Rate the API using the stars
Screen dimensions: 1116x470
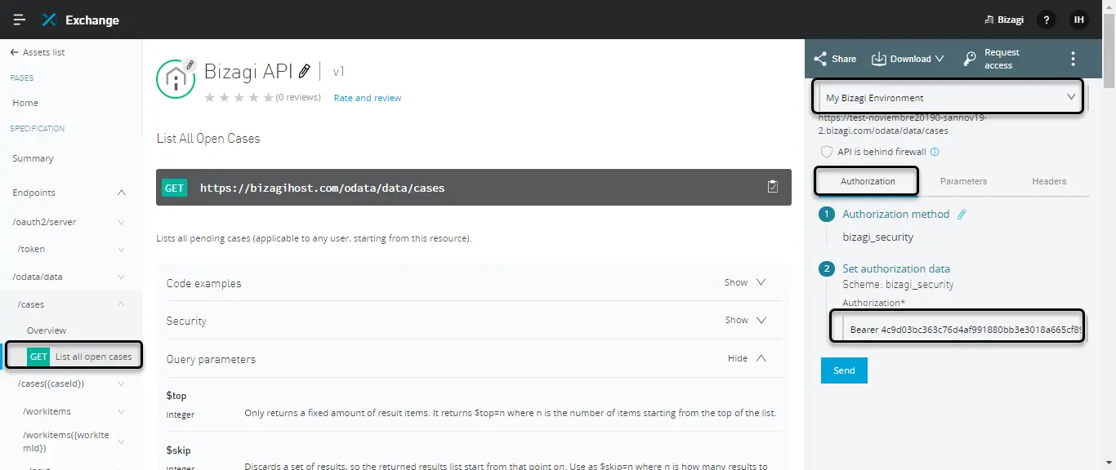coord(239,97)
